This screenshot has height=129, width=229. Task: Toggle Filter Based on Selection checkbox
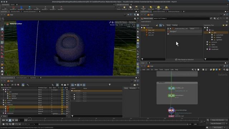click(176, 59)
